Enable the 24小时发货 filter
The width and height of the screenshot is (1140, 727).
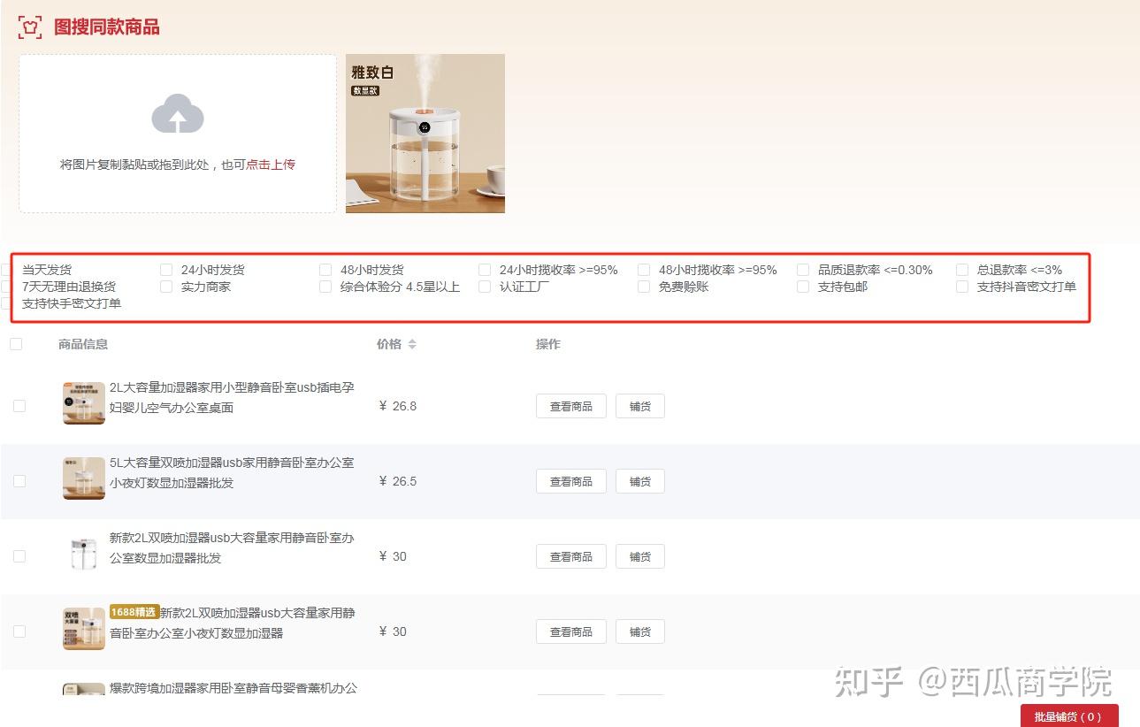(165, 269)
